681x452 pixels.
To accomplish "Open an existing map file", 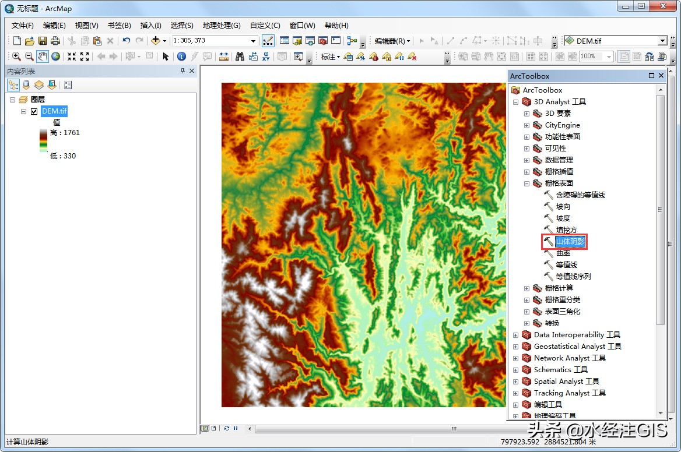I will click(30, 41).
